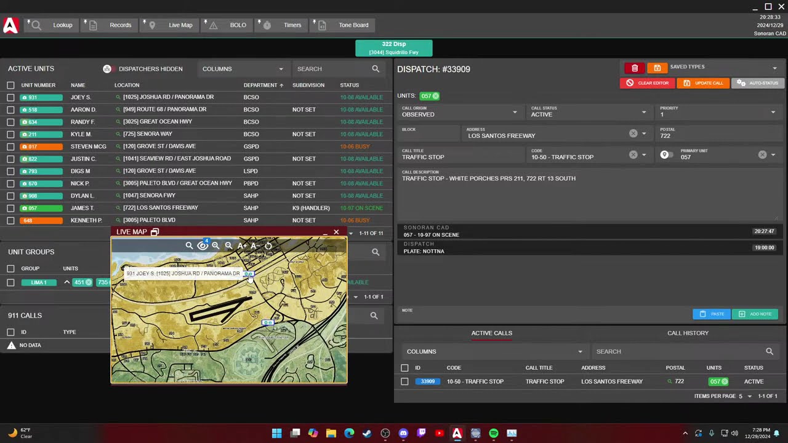
Task: Clear the Code field 10-50 Traffic Stop
Action: (633, 155)
